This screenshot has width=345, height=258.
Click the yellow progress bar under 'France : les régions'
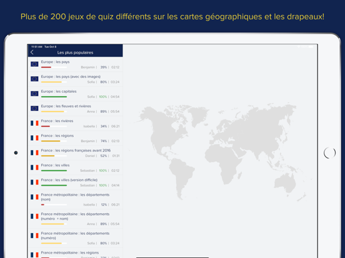[51, 141]
